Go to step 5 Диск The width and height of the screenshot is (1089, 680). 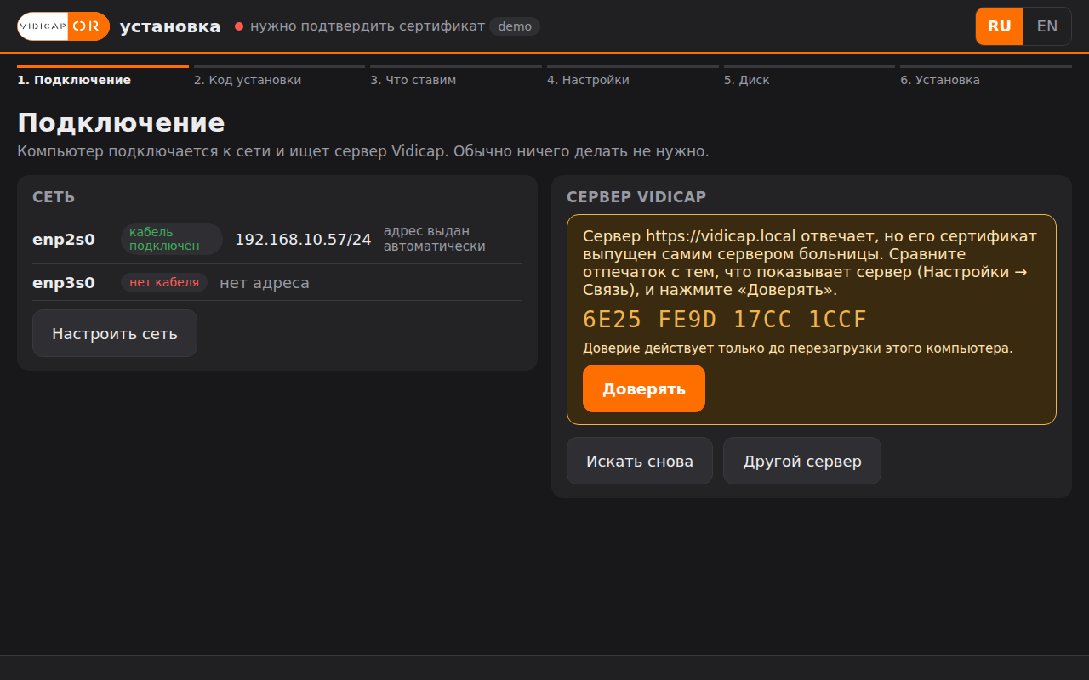809,76
